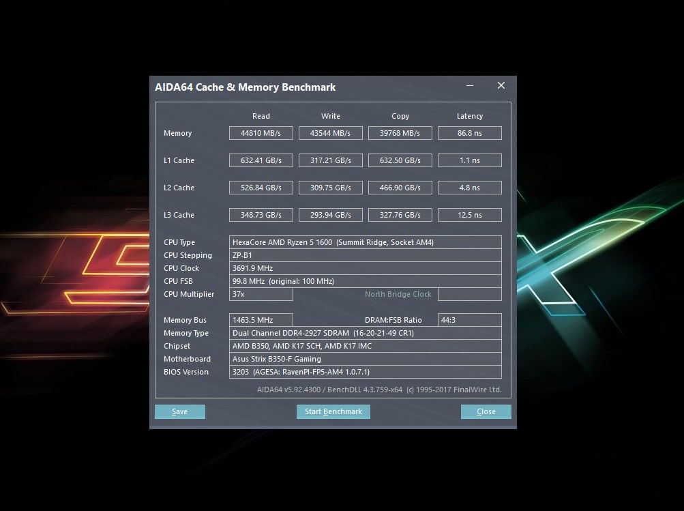Click the AIDA64 v5.92.4300 version footer text
Viewport: 684px width, 511px height.
pos(379,390)
